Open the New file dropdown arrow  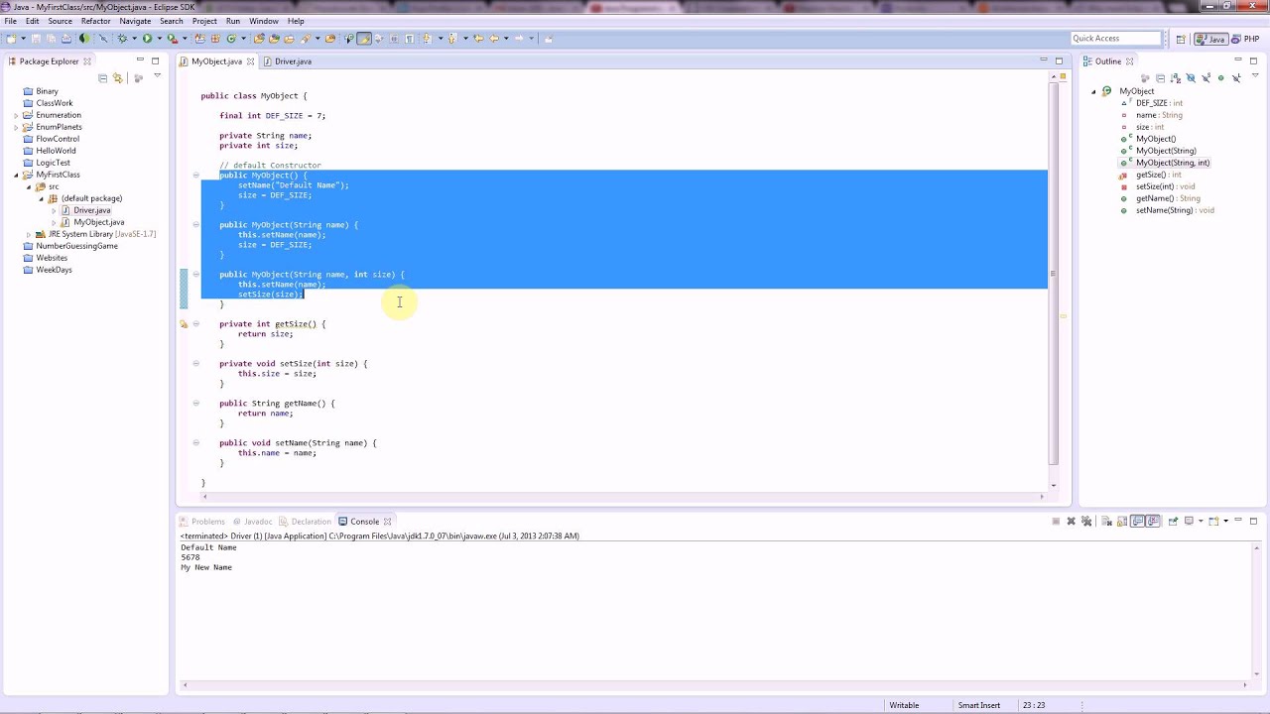click(x=24, y=39)
